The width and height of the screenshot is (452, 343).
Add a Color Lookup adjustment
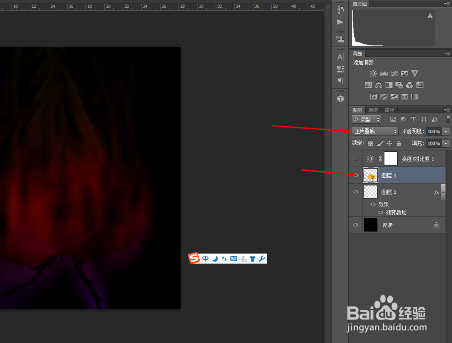[x=420, y=85]
